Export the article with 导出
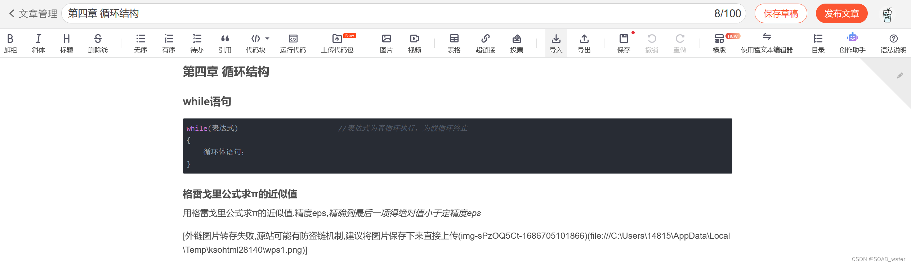The width and height of the screenshot is (911, 265). pyautogui.click(x=584, y=43)
